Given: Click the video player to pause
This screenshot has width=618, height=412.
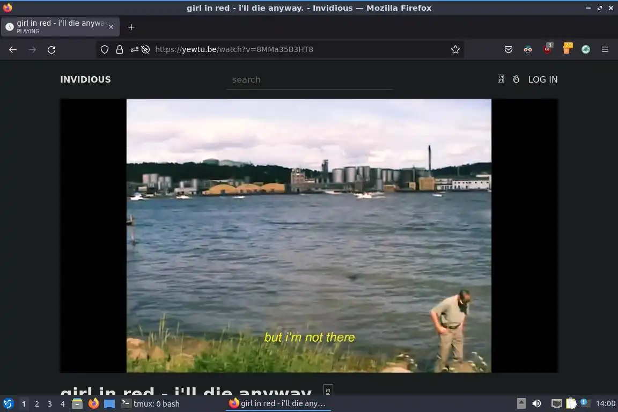Looking at the screenshot, I should click(x=308, y=236).
